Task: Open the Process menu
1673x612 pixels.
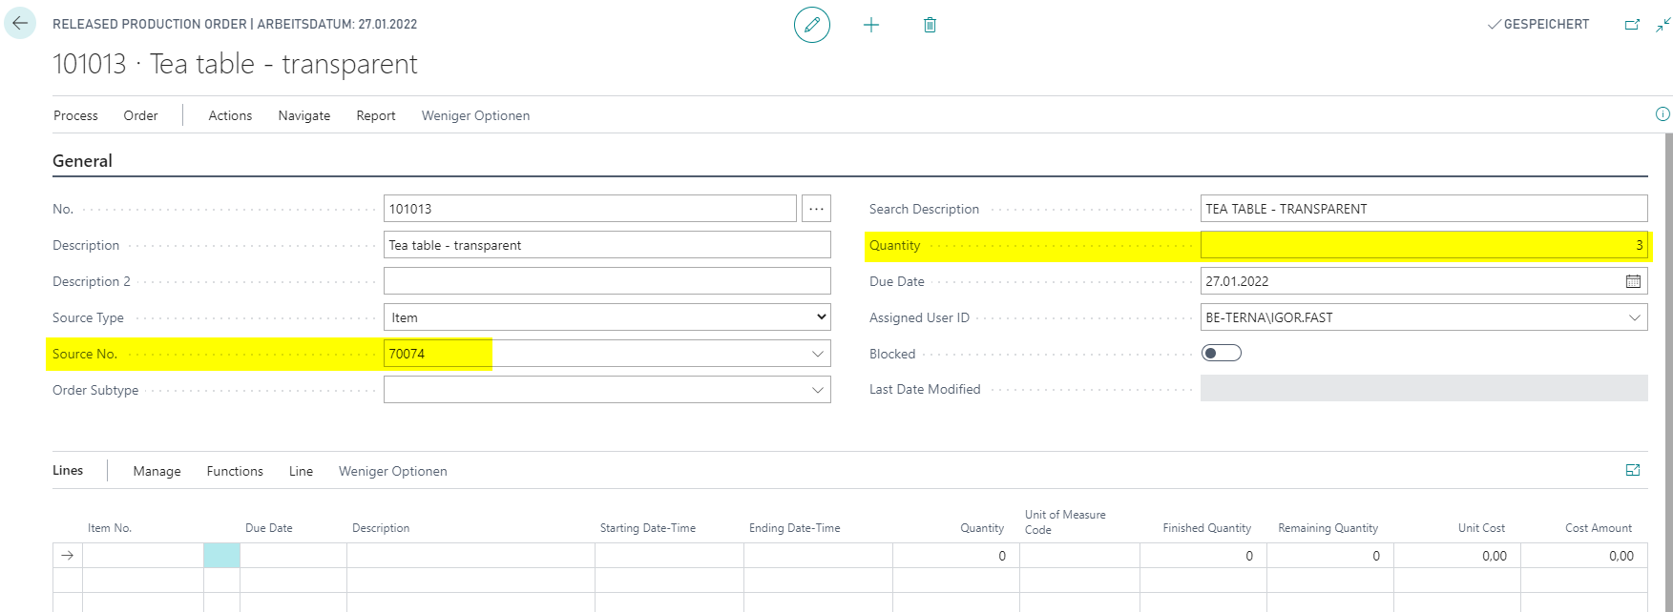Action: point(75,115)
